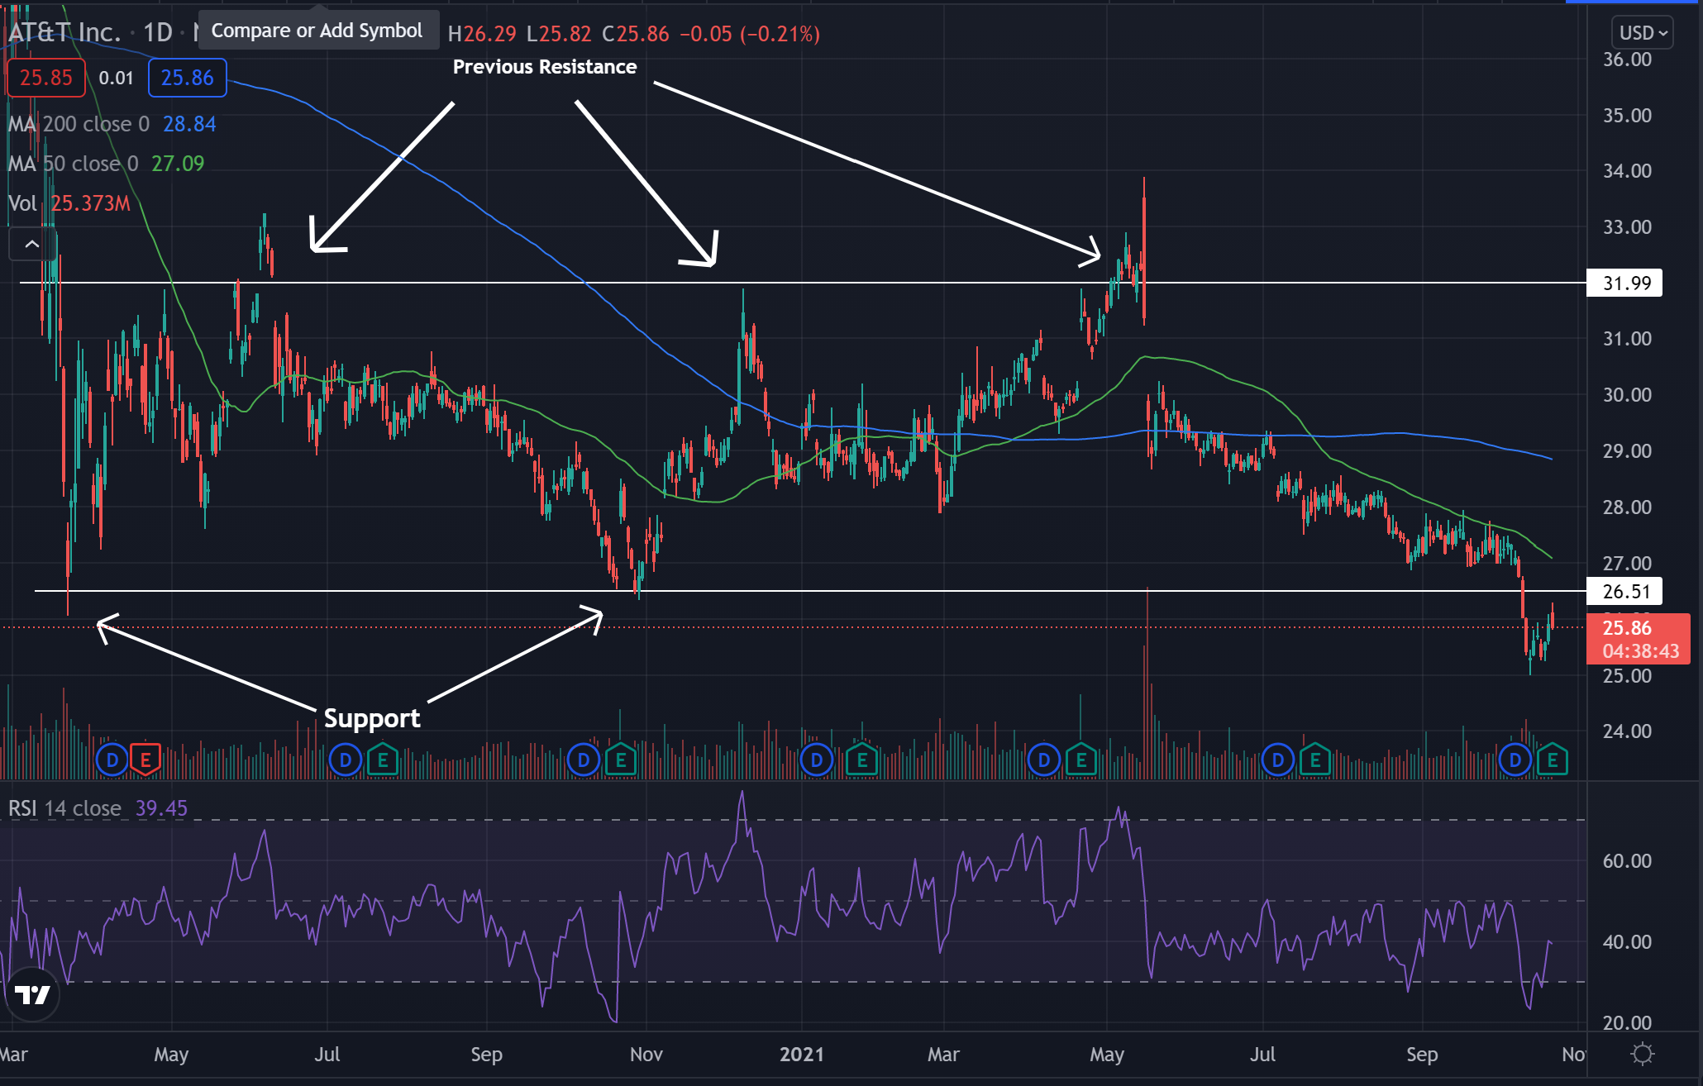Click the 25.373M volume value
Image resolution: width=1703 pixels, height=1086 pixels.
91,203
